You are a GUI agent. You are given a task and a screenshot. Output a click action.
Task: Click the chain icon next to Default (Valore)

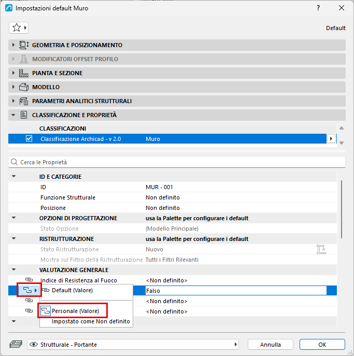click(46, 290)
